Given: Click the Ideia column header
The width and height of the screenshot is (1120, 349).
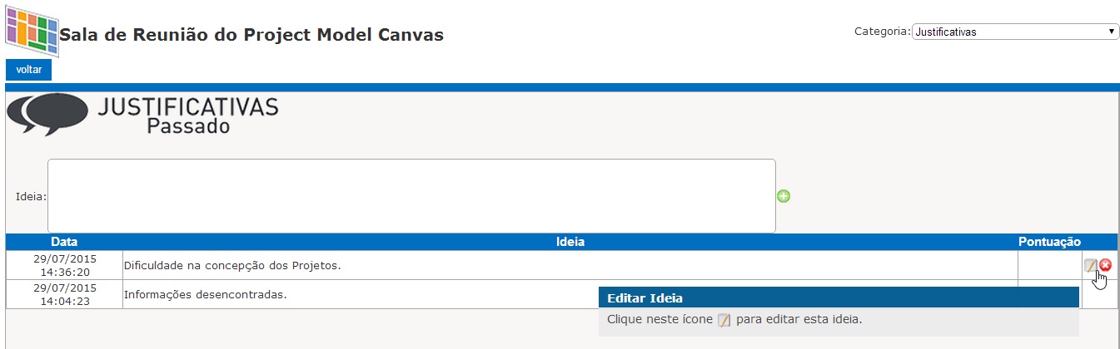Looking at the screenshot, I should click(570, 242).
